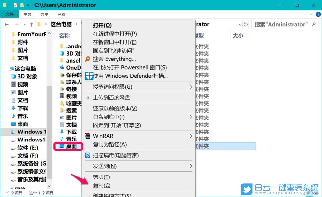This screenshot has width=322, height=197.
Task: Switch to the 查看 ribbon tab
Action: click(x=61, y=14)
